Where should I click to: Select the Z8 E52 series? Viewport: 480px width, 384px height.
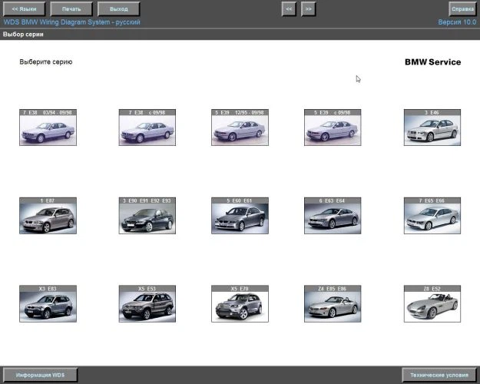[432, 306]
